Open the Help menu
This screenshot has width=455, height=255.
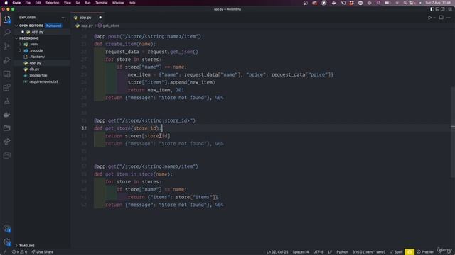pyautogui.click(x=132, y=3)
